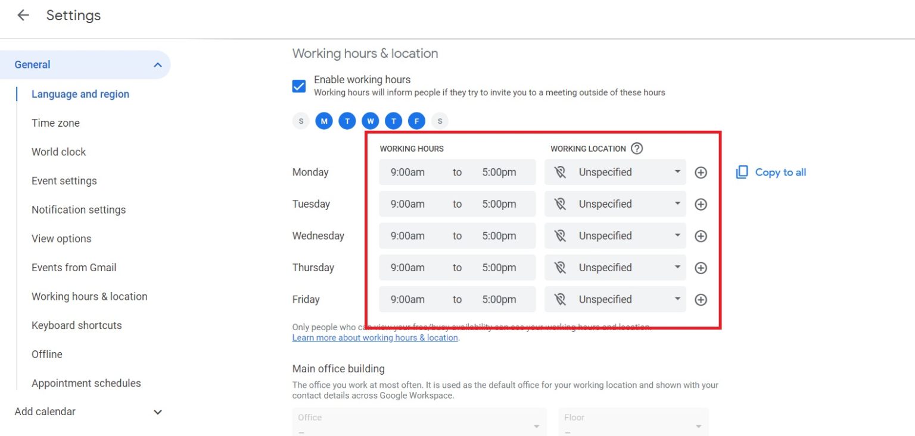915x436 pixels.
Task: Add extra working hours on Friday
Action: coord(701,300)
